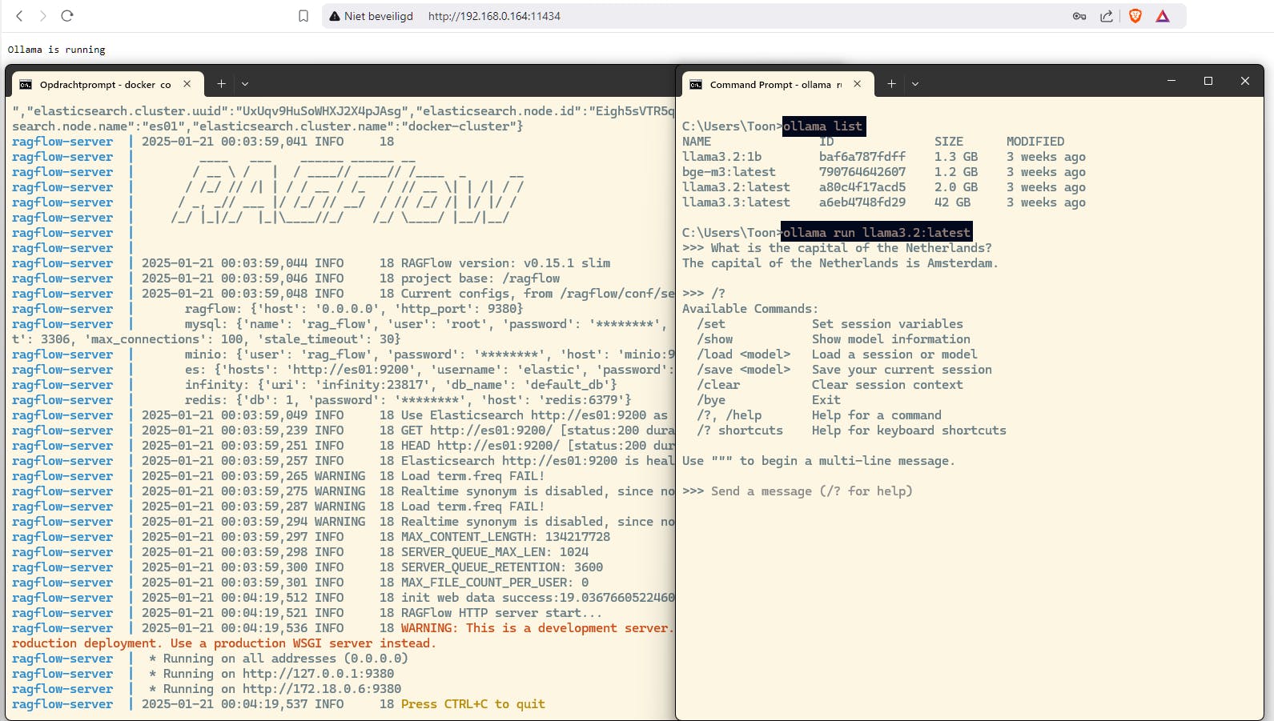Close the 'Command Prompt - ollama' tab
1274x721 pixels.
[857, 84]
